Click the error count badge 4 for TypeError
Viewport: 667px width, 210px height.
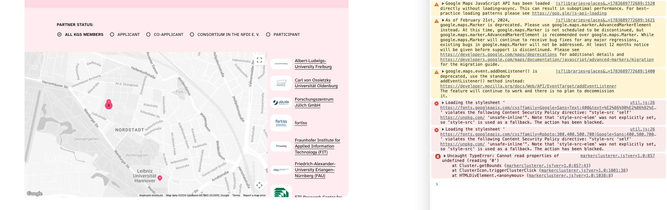pyautogui.click(x=438, y=156)
